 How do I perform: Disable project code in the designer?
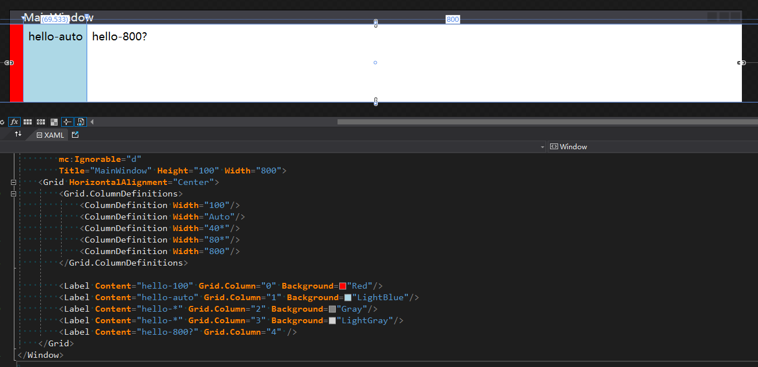[x=80, y=122]
